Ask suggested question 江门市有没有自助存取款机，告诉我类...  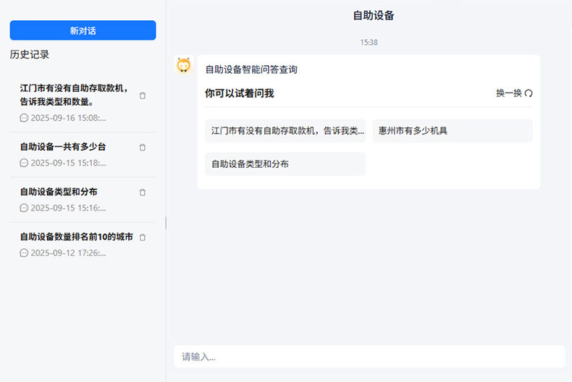(285, 131)
